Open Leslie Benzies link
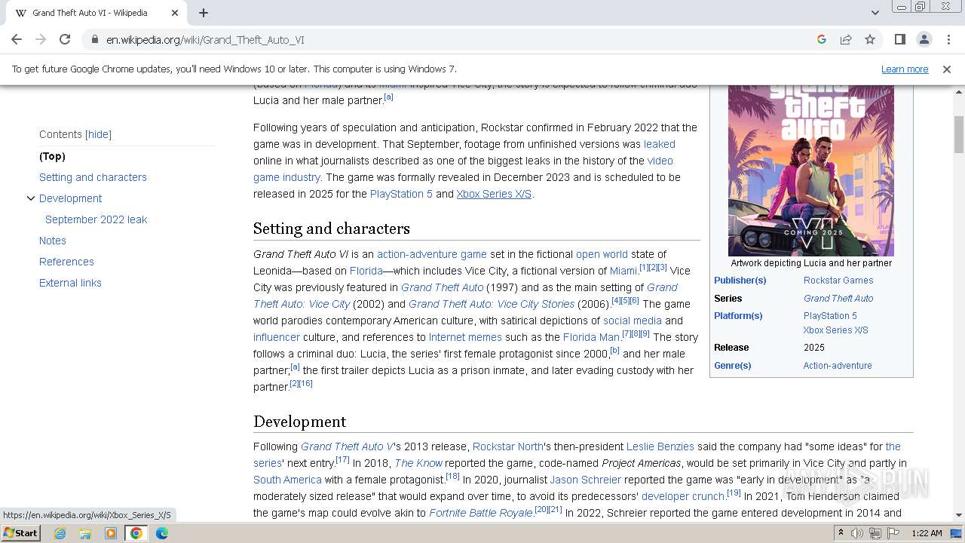Image resolution: width=965 pixels, height=543 pixels. [x=660, y=446]
